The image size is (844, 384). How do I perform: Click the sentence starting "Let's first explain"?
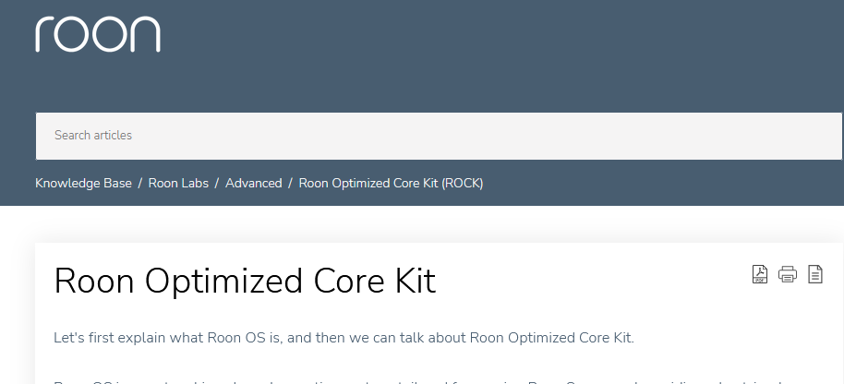(x=344, y=338)
